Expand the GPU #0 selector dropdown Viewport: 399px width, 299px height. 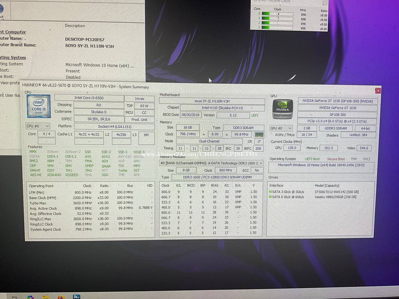(x=281, y=128)
